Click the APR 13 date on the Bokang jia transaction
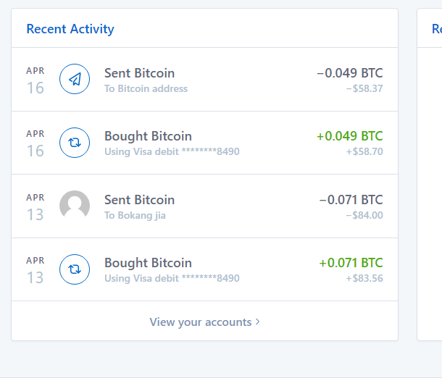 pos(36,207)
